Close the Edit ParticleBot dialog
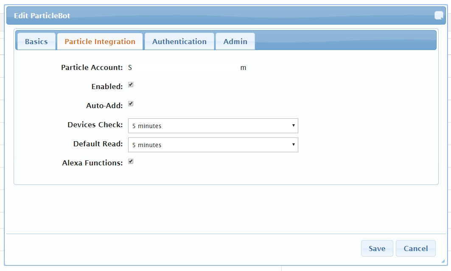 (438, 16)
